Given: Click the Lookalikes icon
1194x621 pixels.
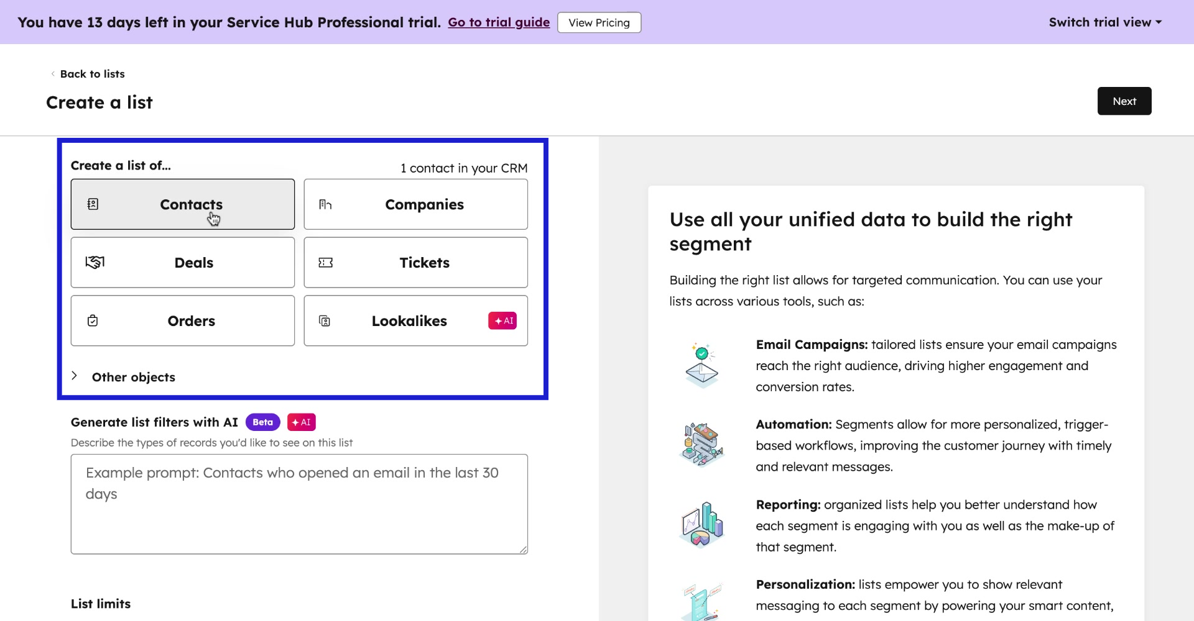Looking at the screenshot, I should coord(325,320).
